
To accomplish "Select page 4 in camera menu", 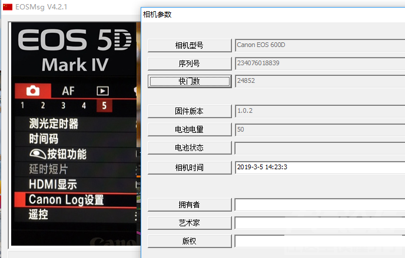I will click(84, 105).
